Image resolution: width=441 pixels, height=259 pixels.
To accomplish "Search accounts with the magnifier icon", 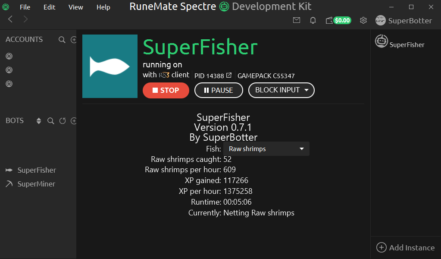I will (62, 40).
